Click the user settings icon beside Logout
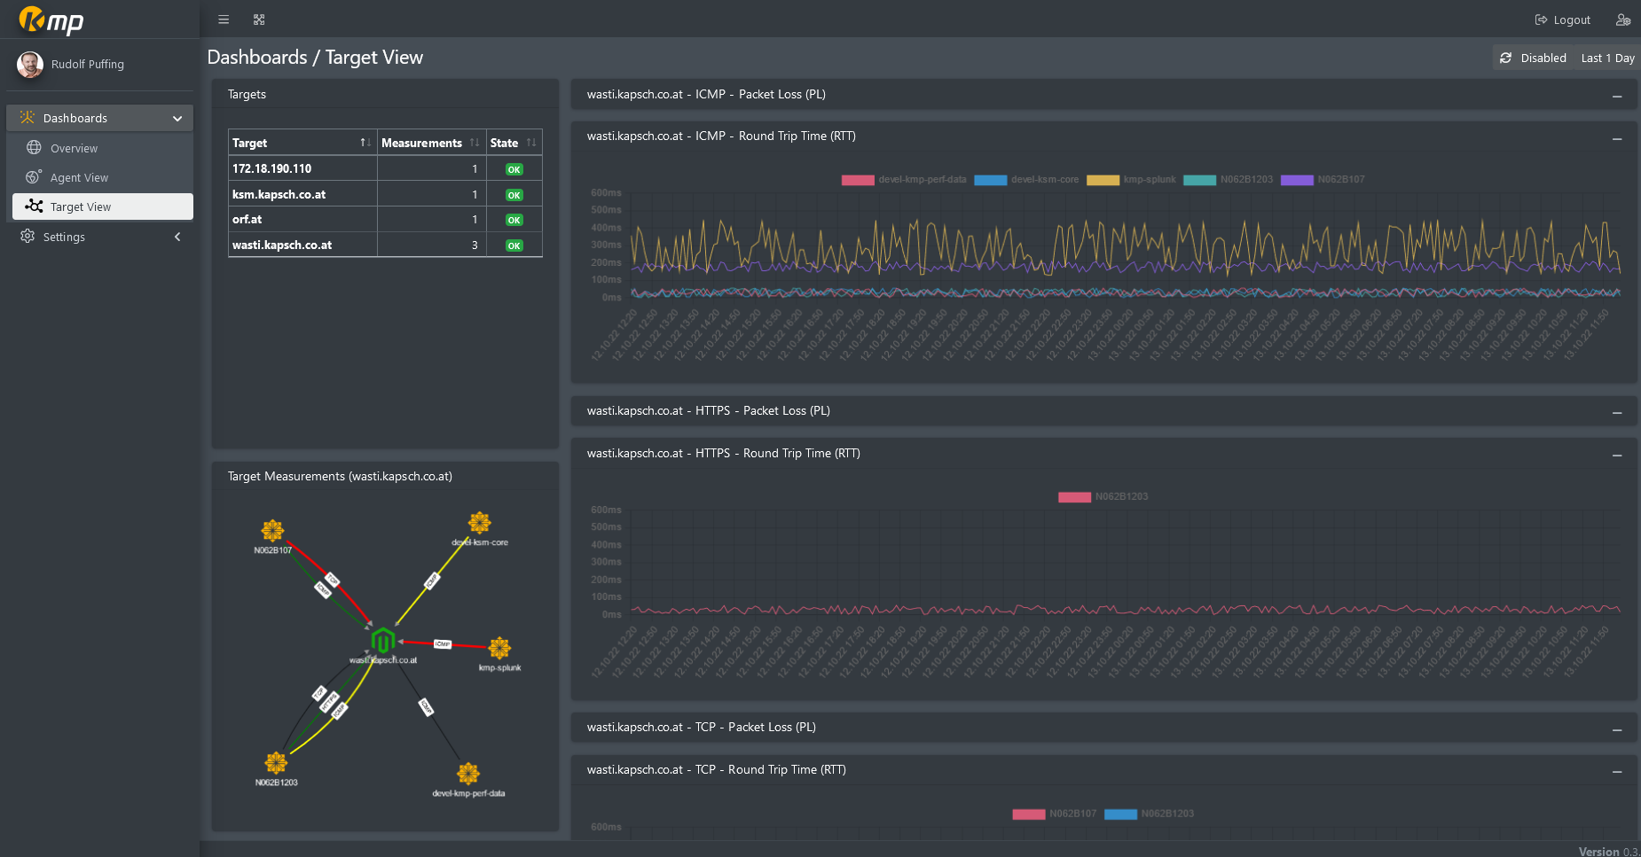The height and width of the screenshot is (857, 1641). pyautogui.click(x=1622, y=19)
